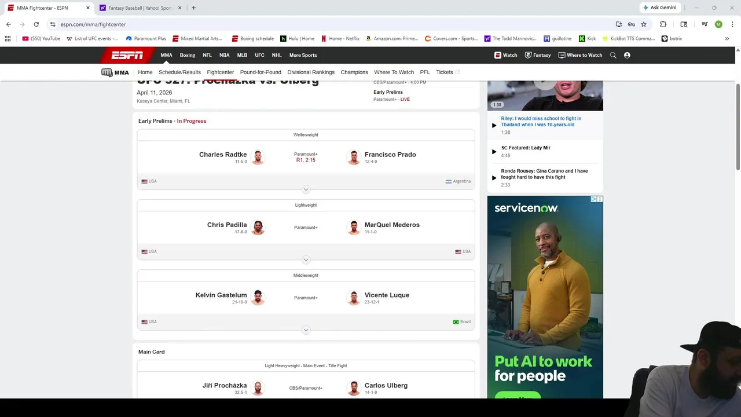
Task: Click the R1, 2:15 live round clock
Action: pyautogui.click(x=306, y=160)
